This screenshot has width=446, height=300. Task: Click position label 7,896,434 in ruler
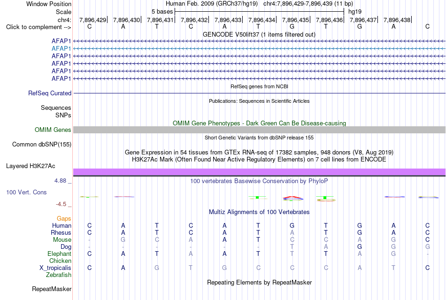coord(261,20)
